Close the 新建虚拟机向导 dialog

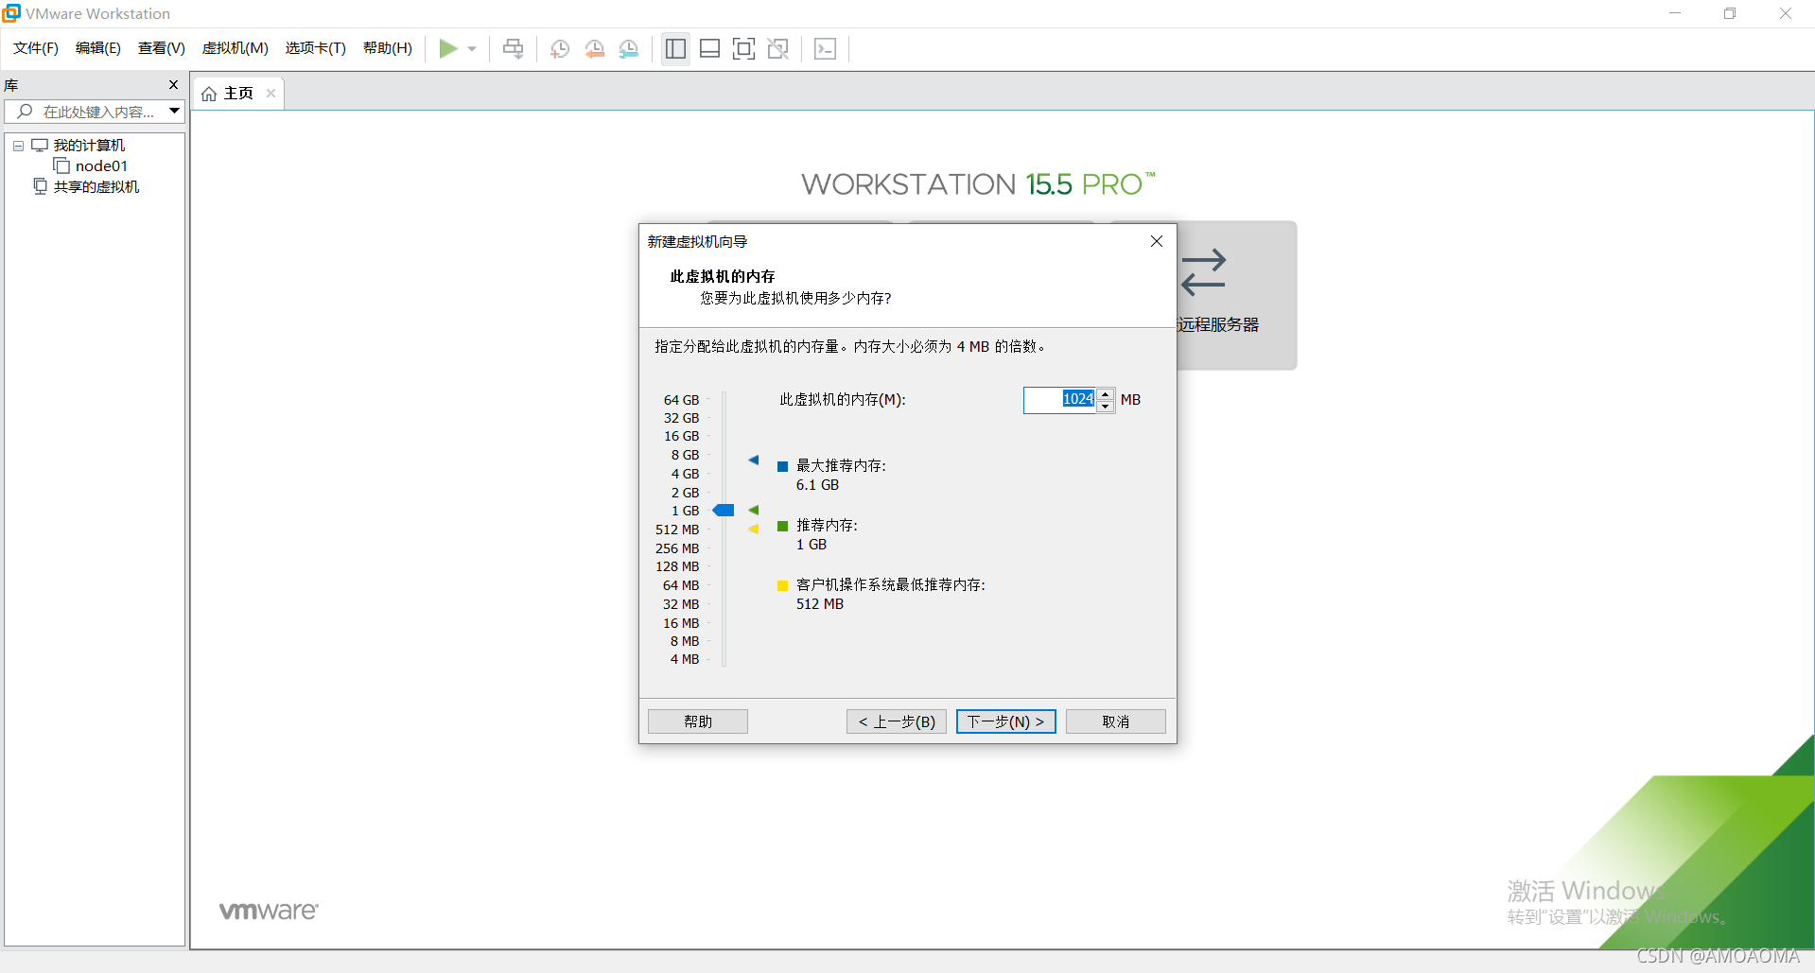[1157, 241]
